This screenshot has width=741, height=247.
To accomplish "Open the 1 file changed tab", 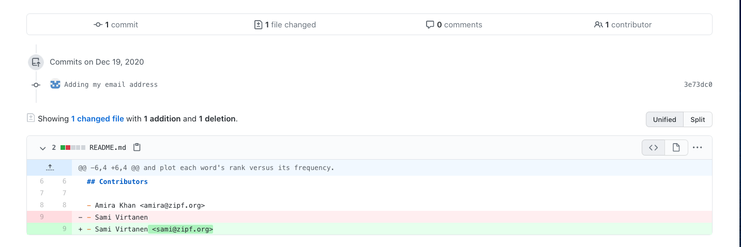I will pyautogui.click(x=286, y=25).
